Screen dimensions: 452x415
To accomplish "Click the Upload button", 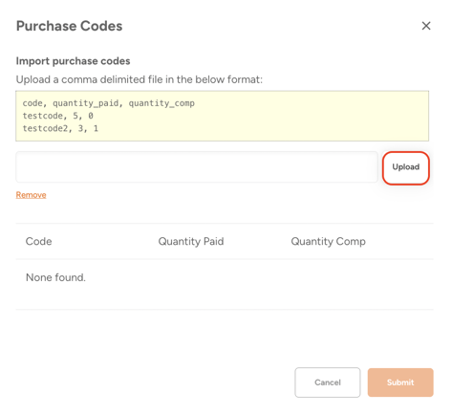I will click(405, 167).
